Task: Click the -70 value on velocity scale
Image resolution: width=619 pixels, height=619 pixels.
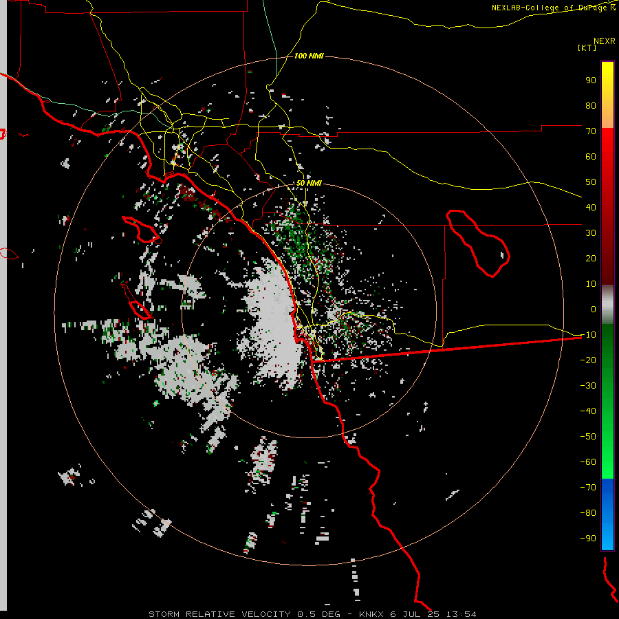Action: (588, 488)
